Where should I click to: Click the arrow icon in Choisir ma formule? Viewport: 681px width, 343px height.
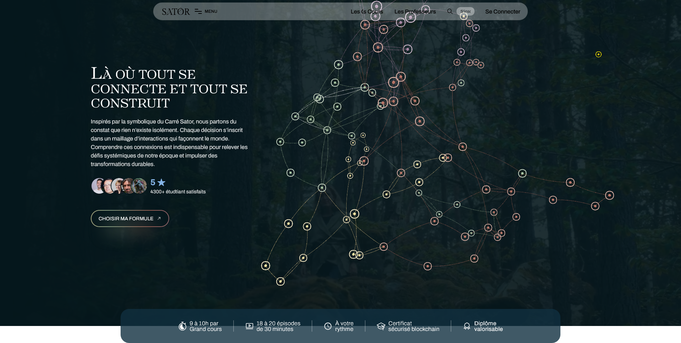click(159, 218)
